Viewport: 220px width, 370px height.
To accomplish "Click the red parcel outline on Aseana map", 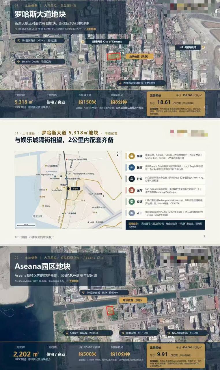I will point(110,310).
